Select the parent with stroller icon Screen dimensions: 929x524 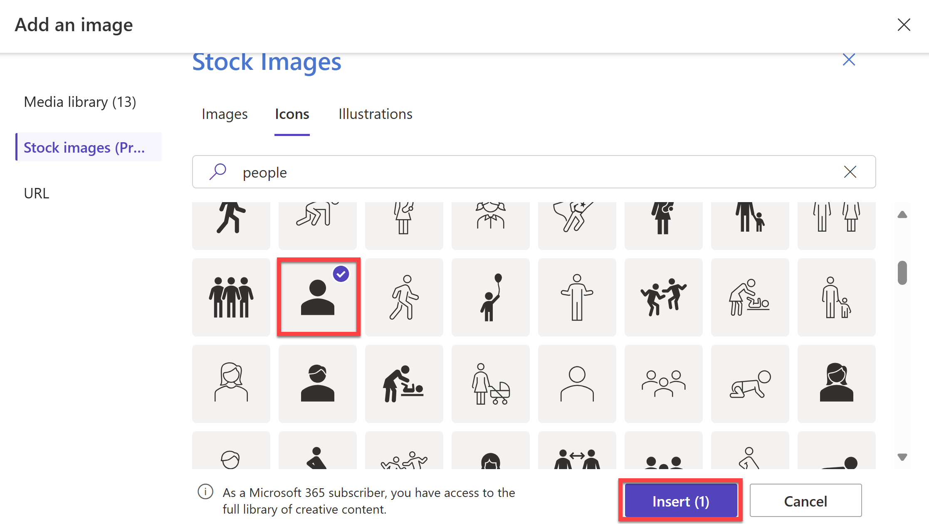pos(490,383)
